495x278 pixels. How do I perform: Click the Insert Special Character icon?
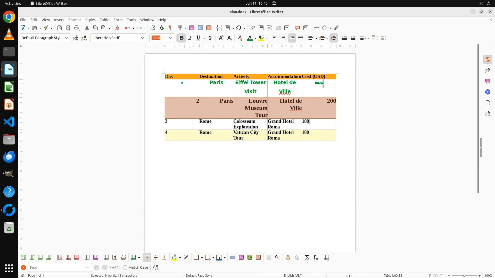[239, 28]
